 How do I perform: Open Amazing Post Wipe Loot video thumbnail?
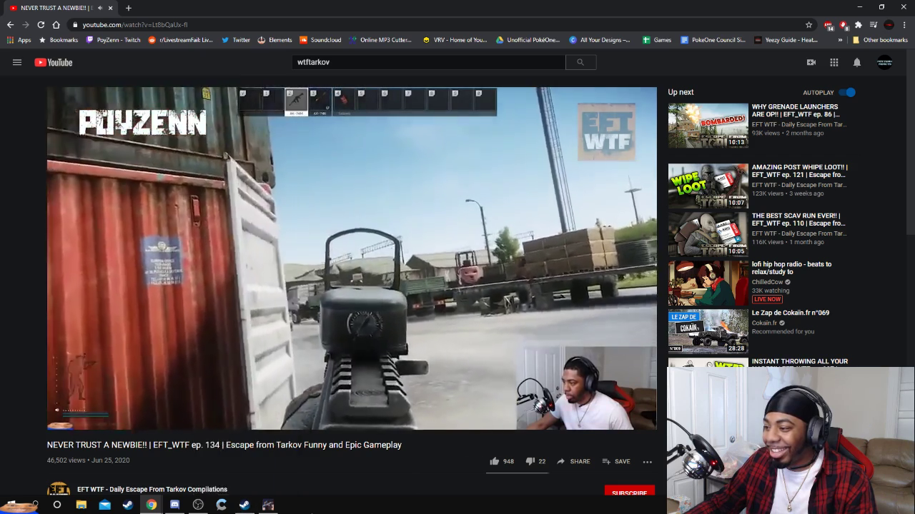click(x=708, y=186)
